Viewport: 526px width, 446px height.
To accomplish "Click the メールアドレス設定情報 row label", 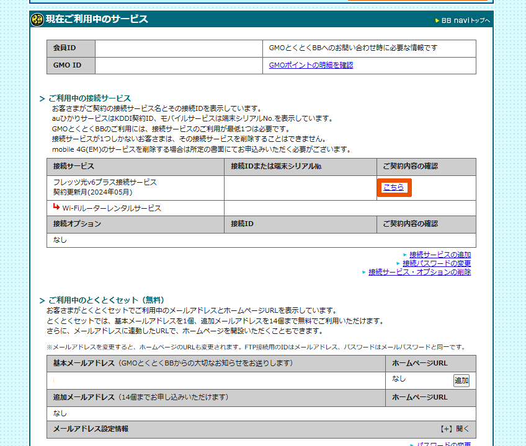I will point(91,429).
